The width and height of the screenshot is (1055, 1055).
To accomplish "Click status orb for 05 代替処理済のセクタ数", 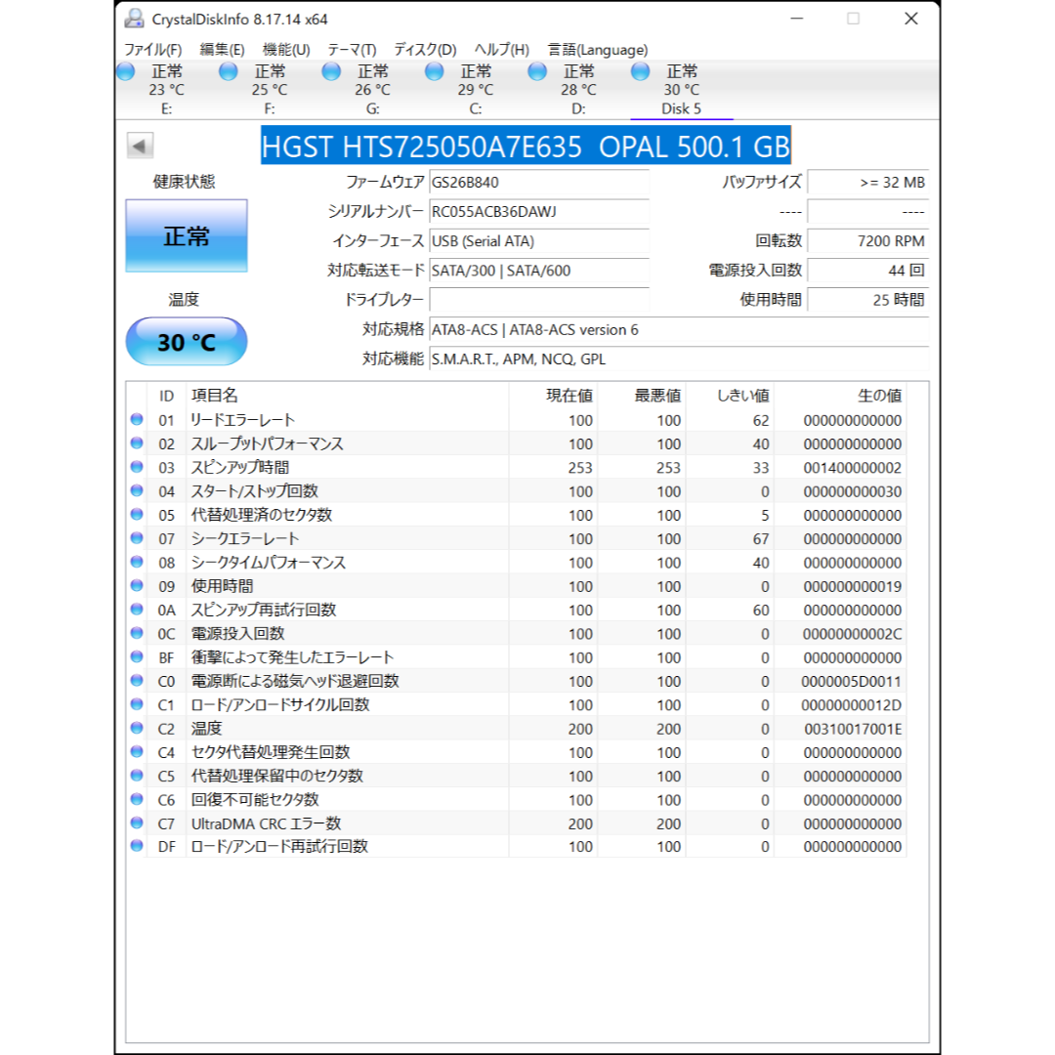I will tap(137, 515).
